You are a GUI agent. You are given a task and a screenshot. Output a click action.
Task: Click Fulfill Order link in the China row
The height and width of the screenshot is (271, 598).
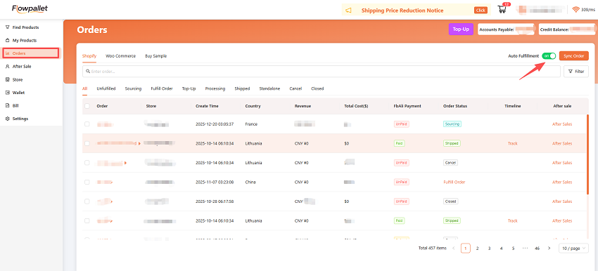click(454, 183)
